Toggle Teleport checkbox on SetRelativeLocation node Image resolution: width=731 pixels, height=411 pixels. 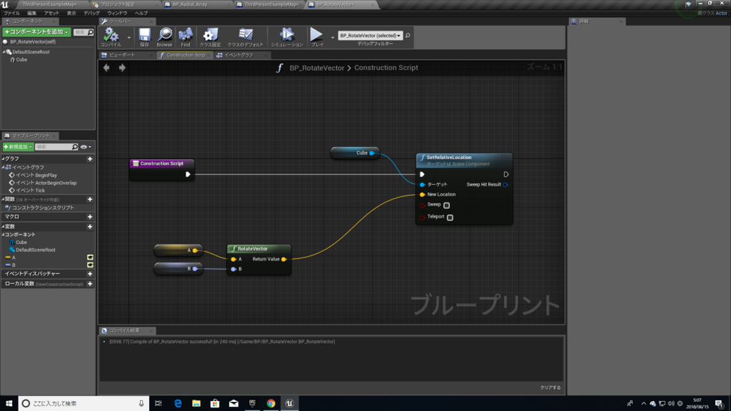450,217
